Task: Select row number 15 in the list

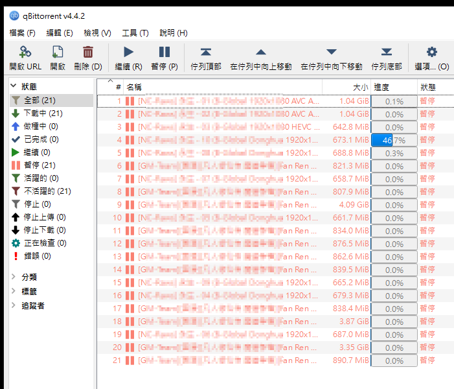Action: click(276, 282)
